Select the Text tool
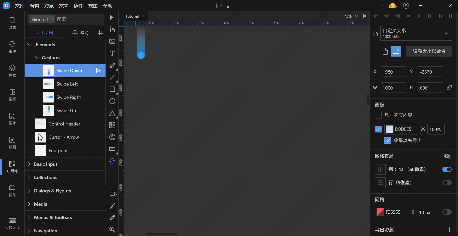The height and width of the screenshot is (236, 458). (x=112, y=53)
